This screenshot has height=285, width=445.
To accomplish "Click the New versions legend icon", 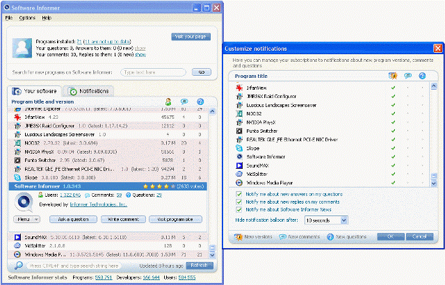I will (238, 237).
